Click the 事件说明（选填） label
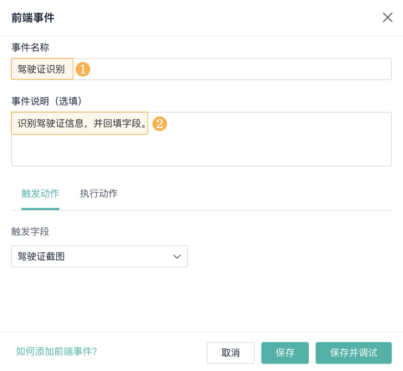The image size is (403, 371). click(x=46, y=101)
